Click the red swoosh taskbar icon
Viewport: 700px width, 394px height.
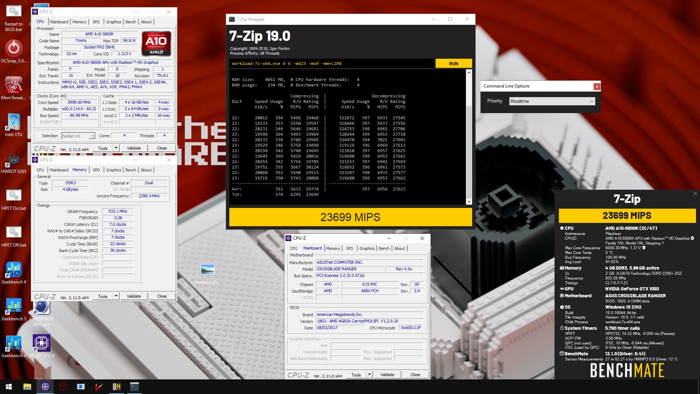[x=99, y=387]
